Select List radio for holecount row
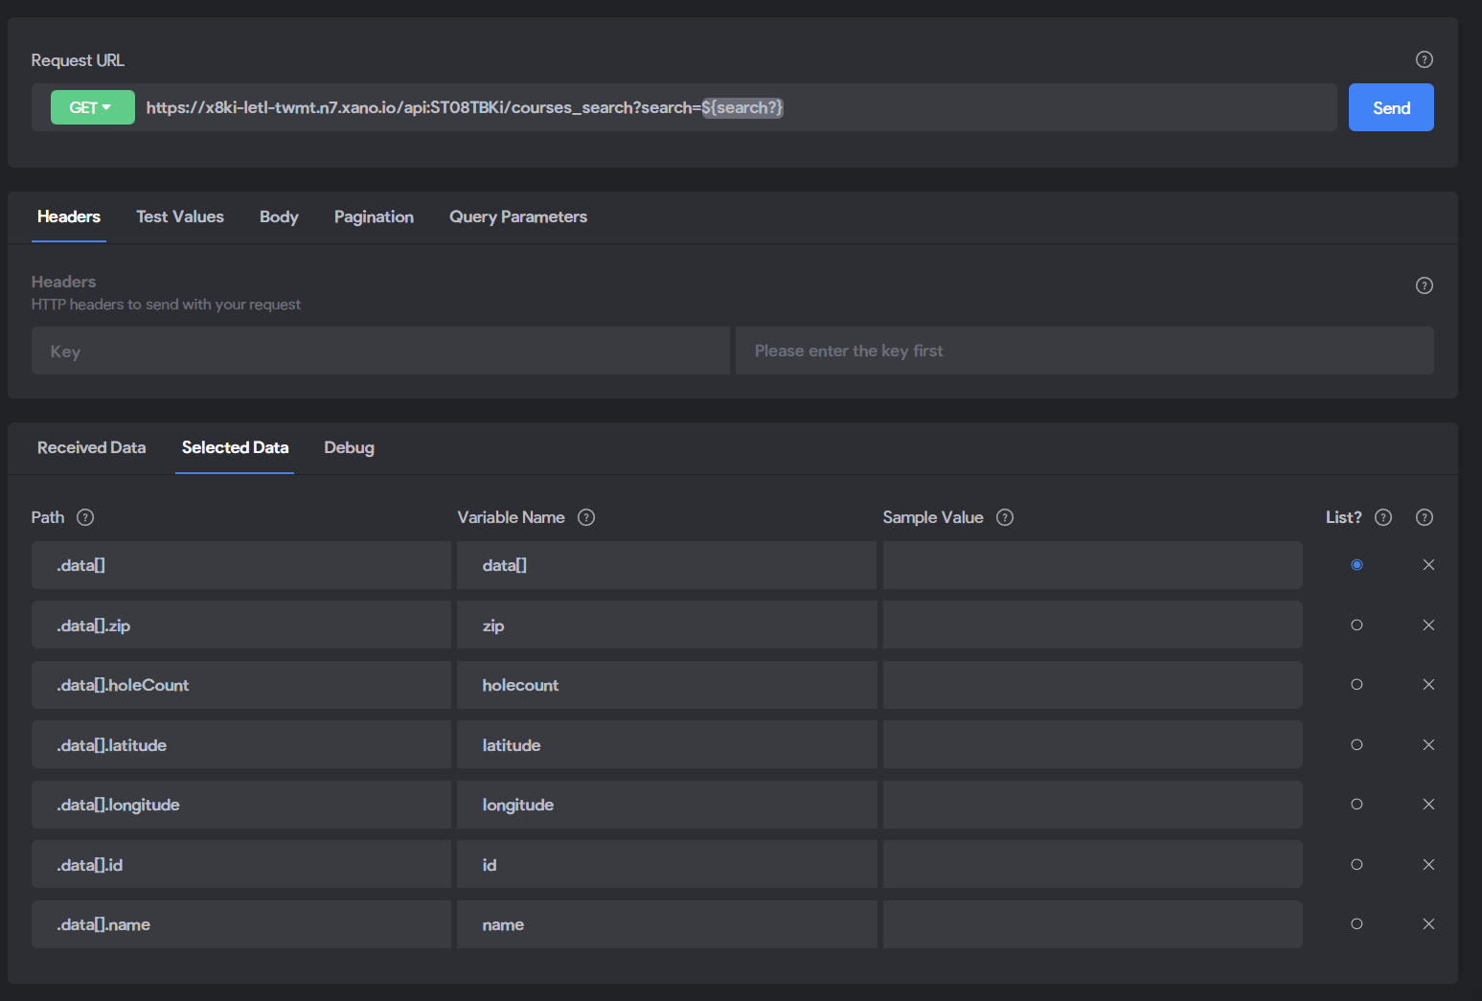 1357,685
